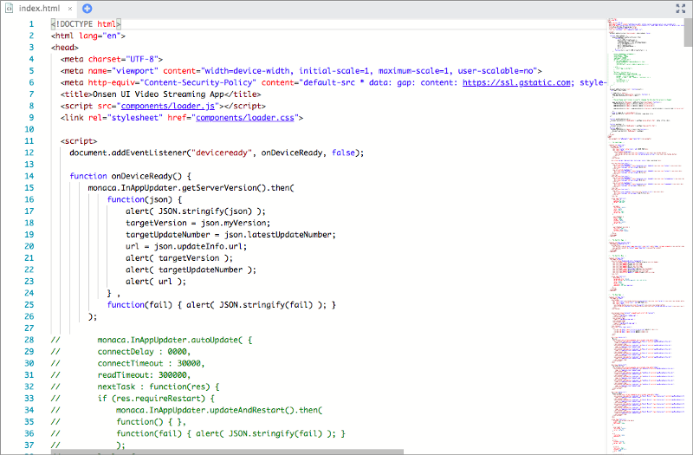The height and width of the screenshot is (455, 693).
Task: Click commented updateAndRestart().then( line
Action: click(x=219, y=410)
